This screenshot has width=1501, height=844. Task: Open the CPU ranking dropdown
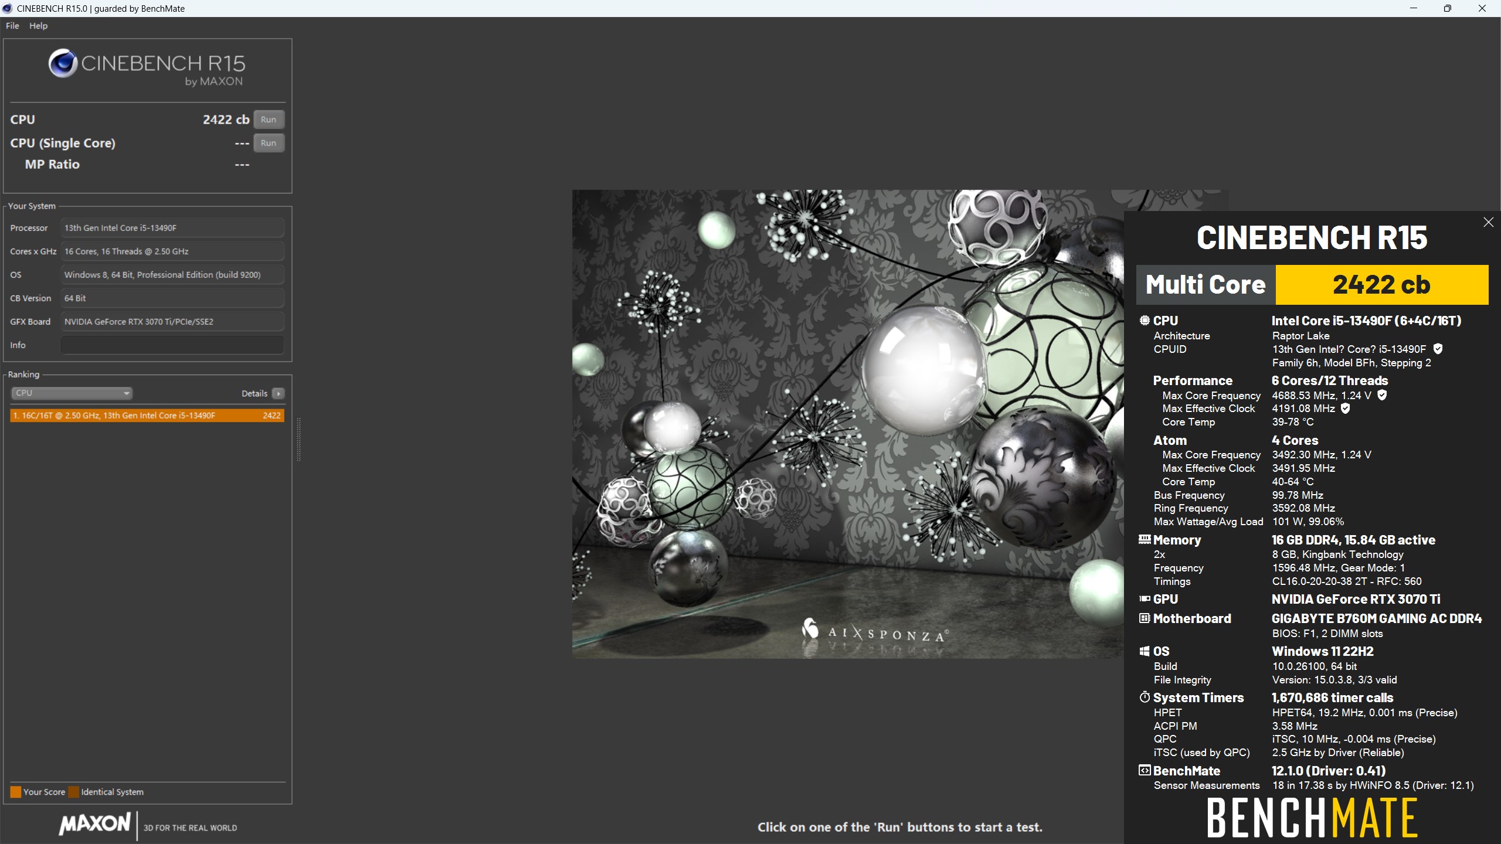tap(72, 393)
